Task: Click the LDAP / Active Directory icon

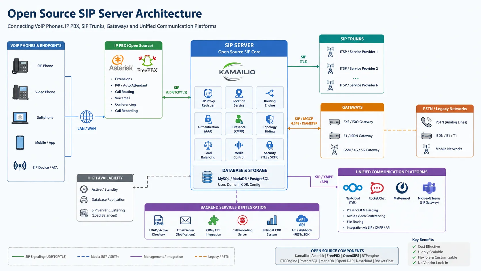Action: [x=159, y=221]
